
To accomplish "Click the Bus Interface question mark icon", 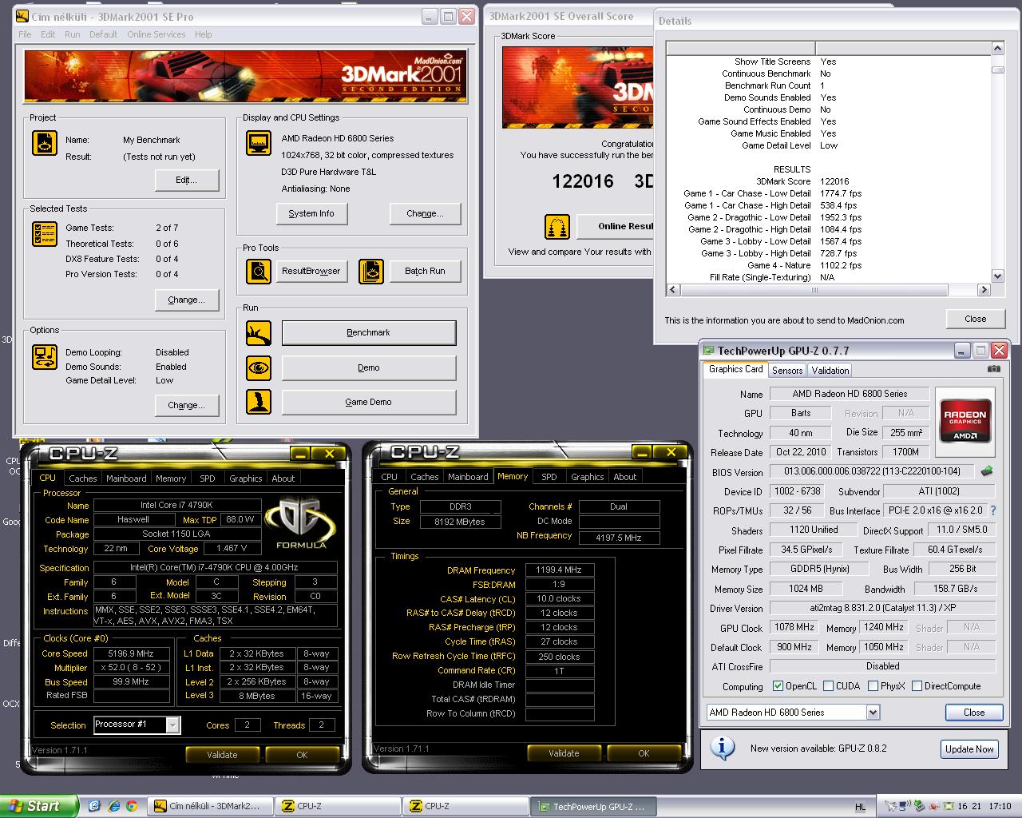I will (x=993, y=510).
